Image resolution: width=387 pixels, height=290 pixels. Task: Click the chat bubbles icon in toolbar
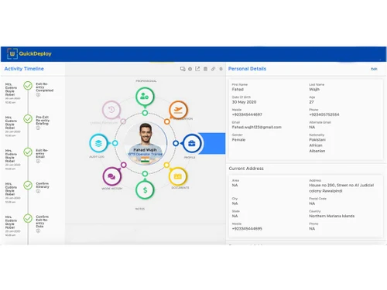pos(183,69)
